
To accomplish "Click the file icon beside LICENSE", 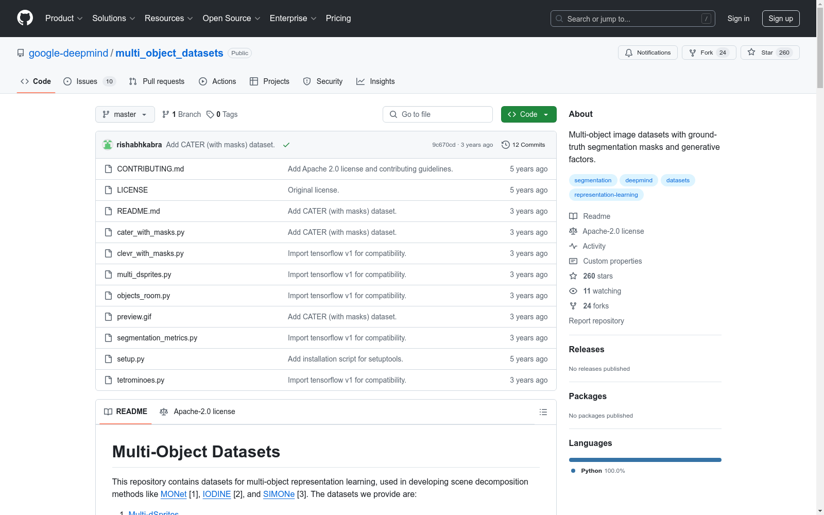I will (108, 190).
